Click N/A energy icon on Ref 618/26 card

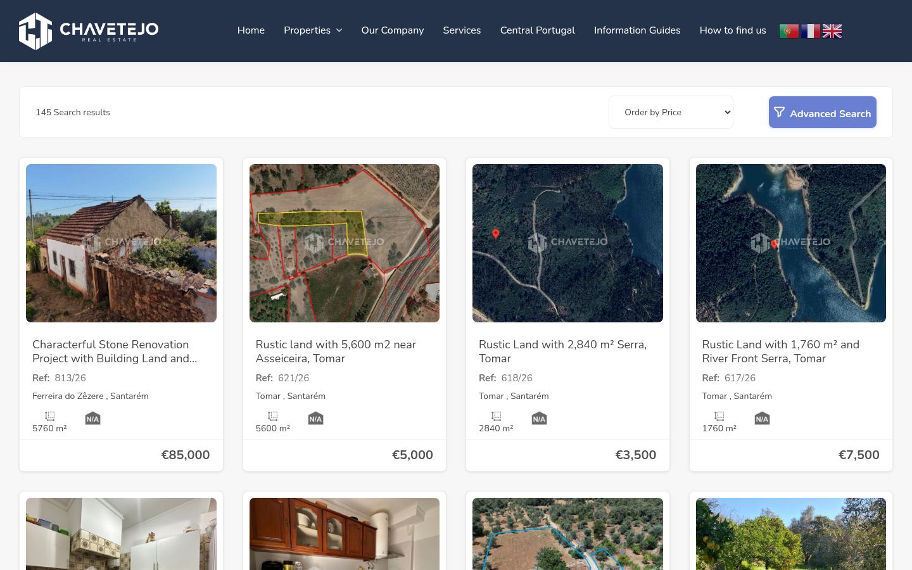coord(539,418)
